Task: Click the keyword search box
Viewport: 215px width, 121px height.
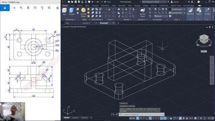Action: [x=154, y=2]
